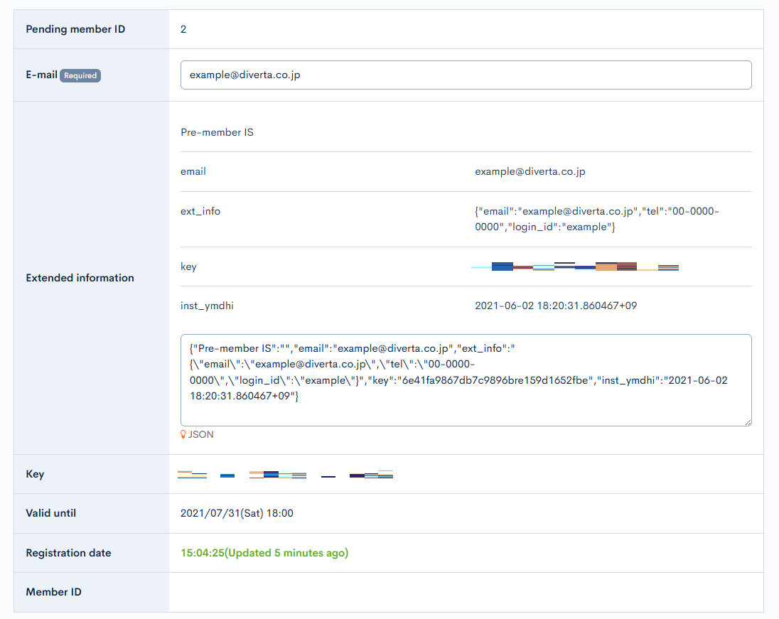The height and width of the screenshot is (619, 779).
Task: Grab the resize handle of the JSON textarea
Action: click(747, 421)
